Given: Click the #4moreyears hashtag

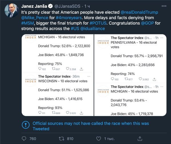Looking at the screenshot, I should click(69, 18).
